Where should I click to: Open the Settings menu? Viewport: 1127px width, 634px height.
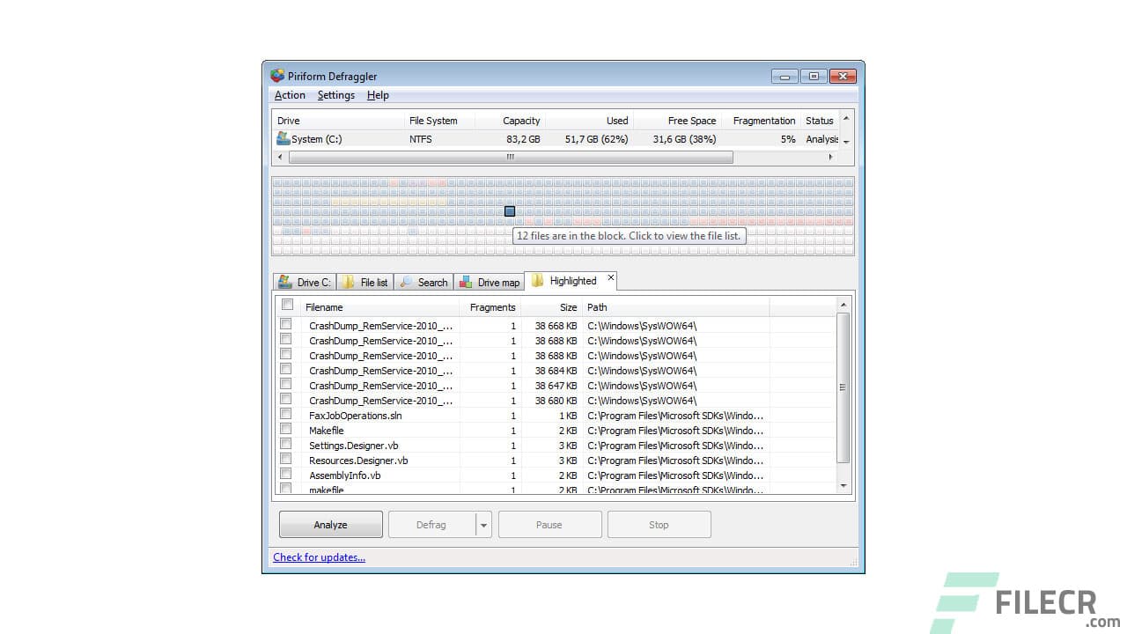click(x=335, y=95)
